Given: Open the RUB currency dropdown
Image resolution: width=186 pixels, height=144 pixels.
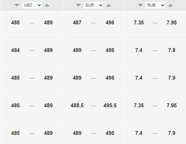Looking at the screenshot, I should [x=156, y=5].
